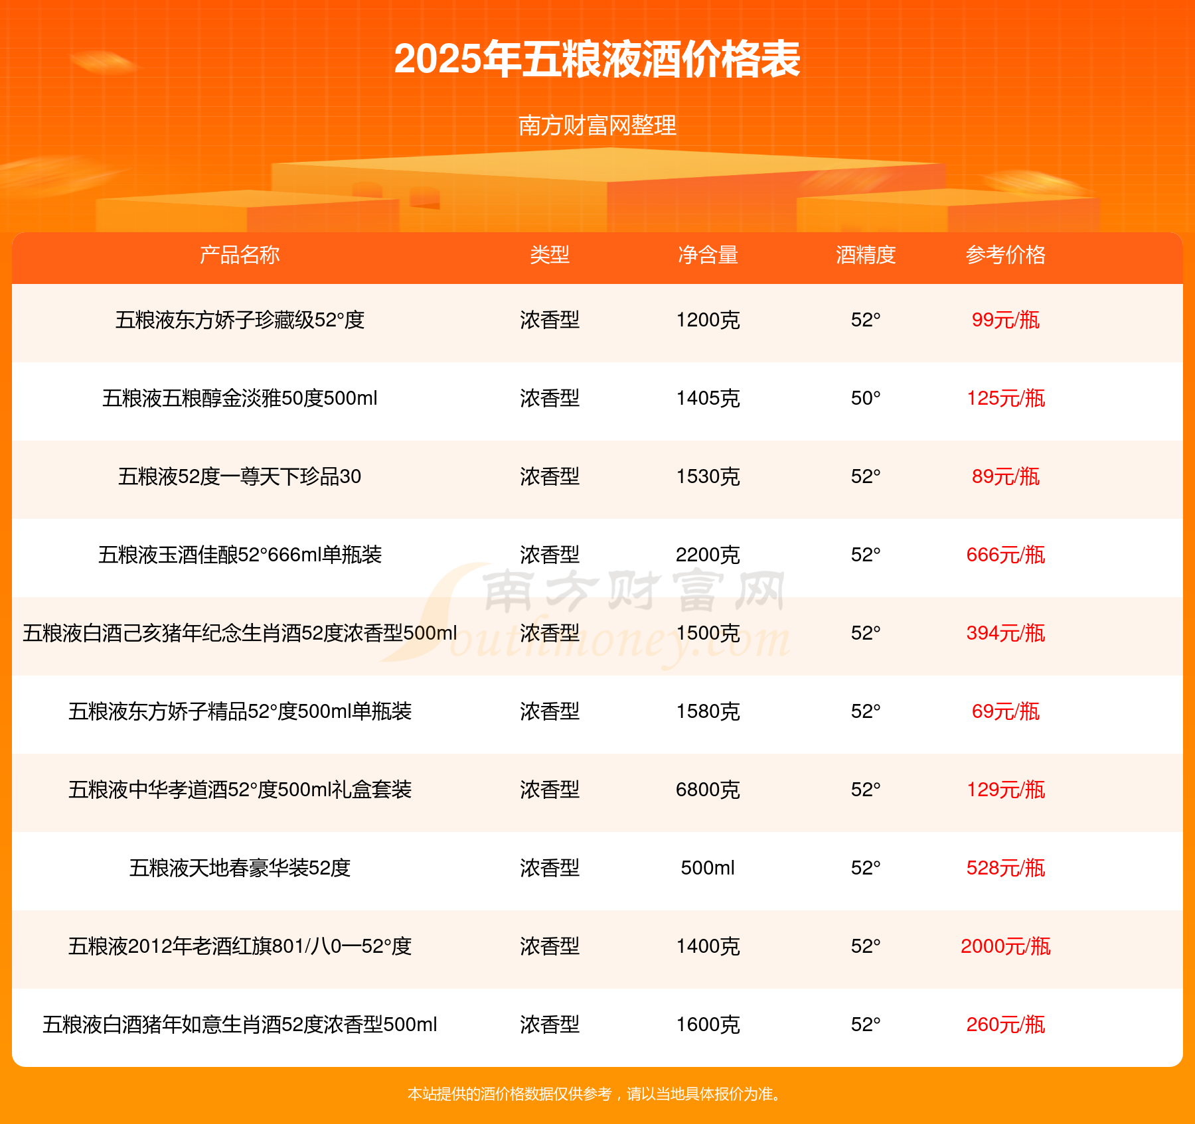This screenshot has height=1124, width=1195.
Task: Click "浓香型" in the 东方娇子珍藏级 row
Action: [550, 320]
